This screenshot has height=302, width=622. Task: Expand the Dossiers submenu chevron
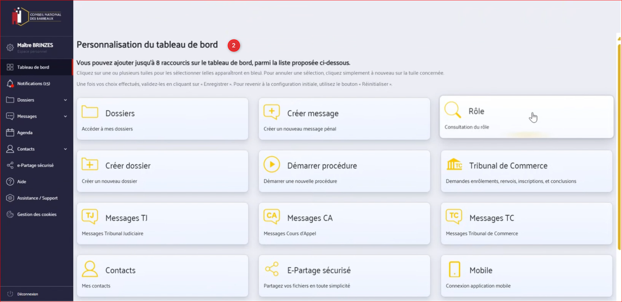tap(65, 100)
